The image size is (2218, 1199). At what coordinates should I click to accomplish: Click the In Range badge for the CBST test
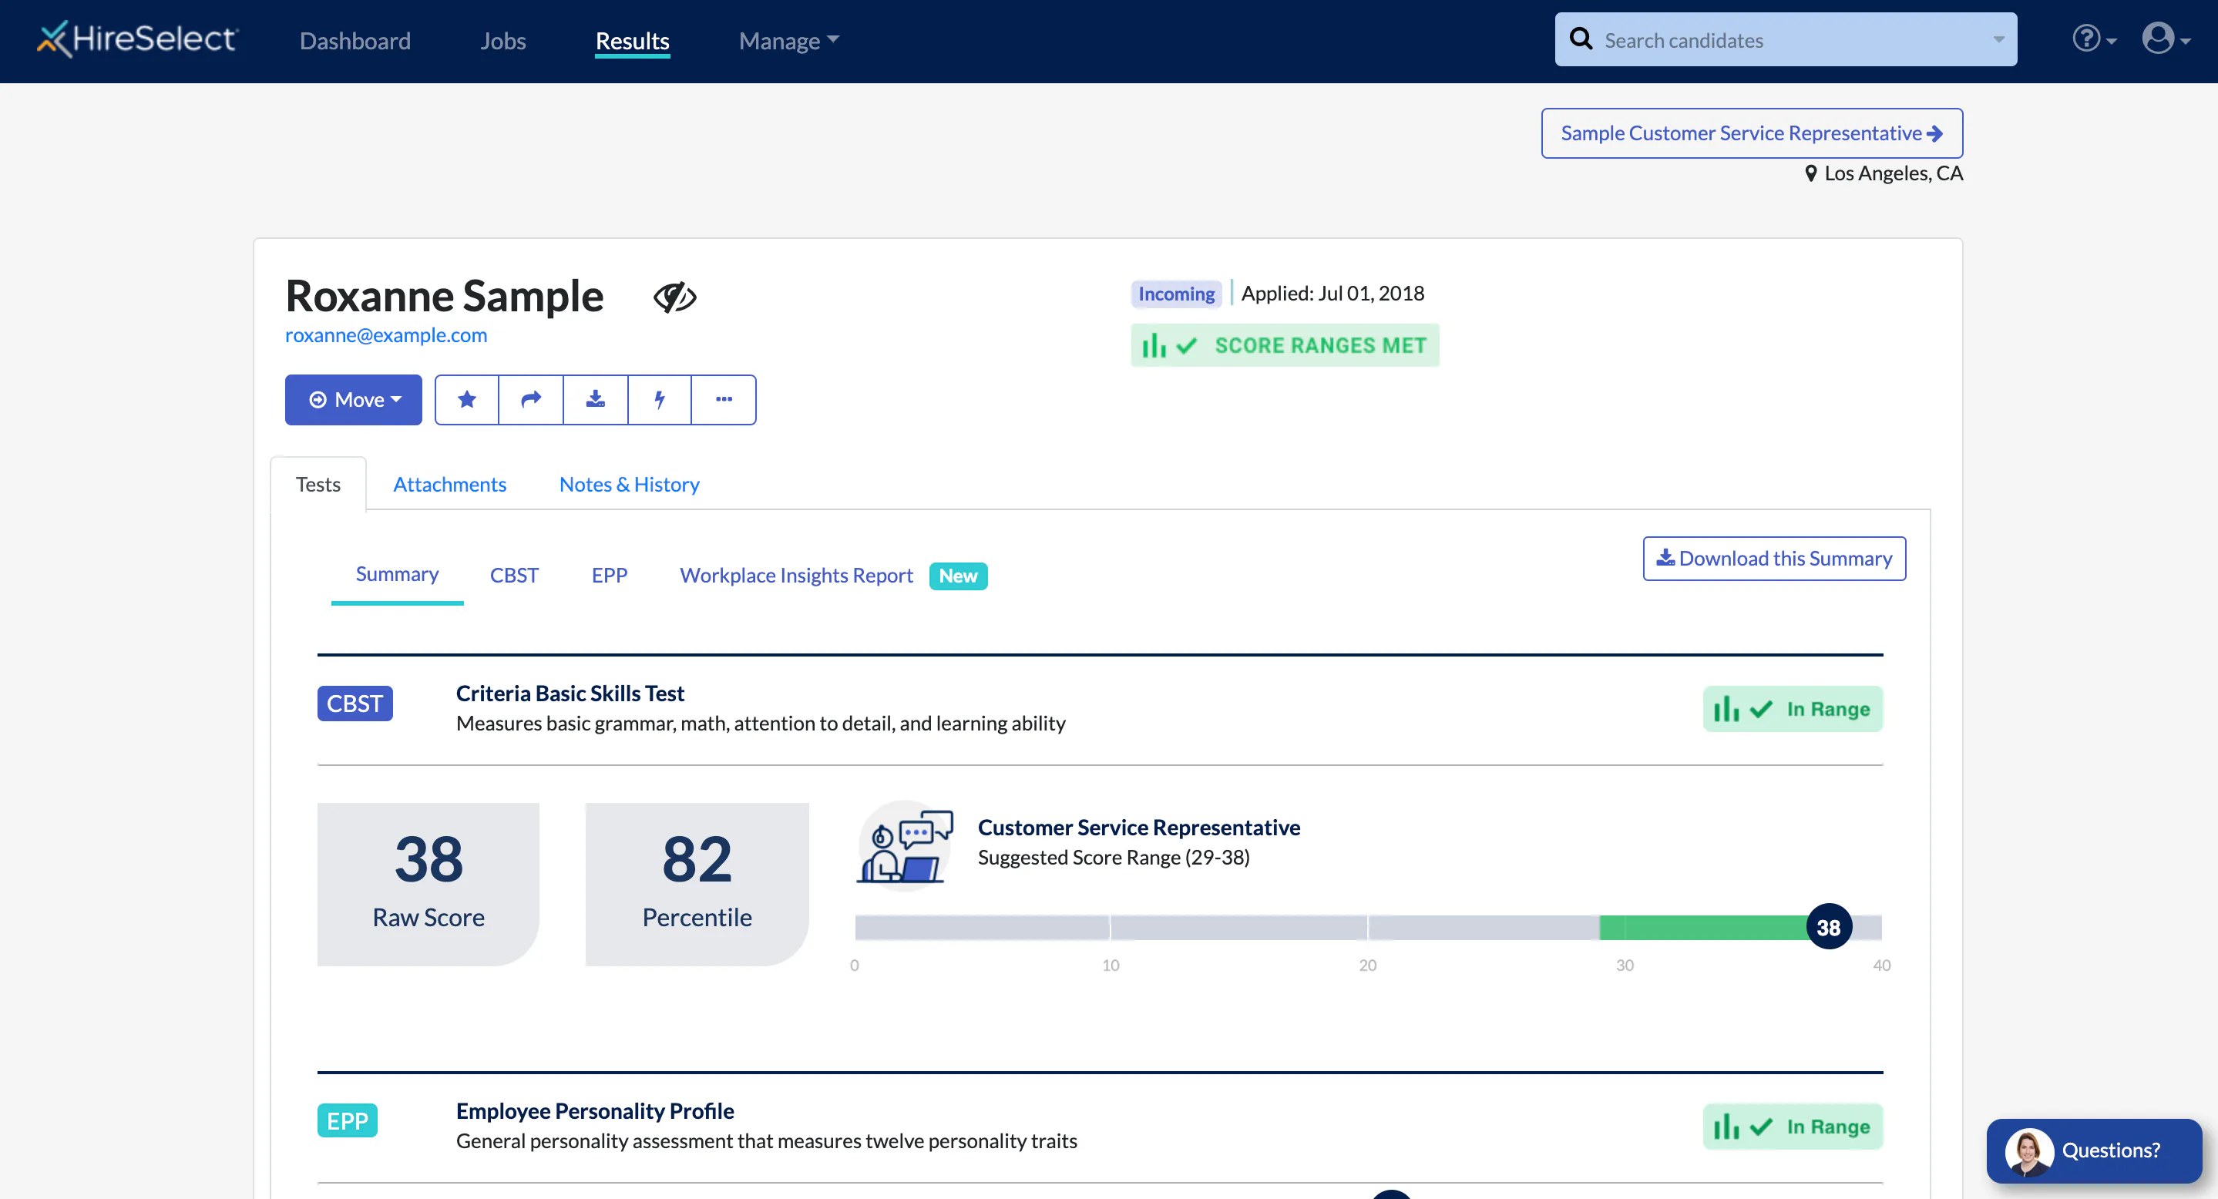pos(1793,708)
